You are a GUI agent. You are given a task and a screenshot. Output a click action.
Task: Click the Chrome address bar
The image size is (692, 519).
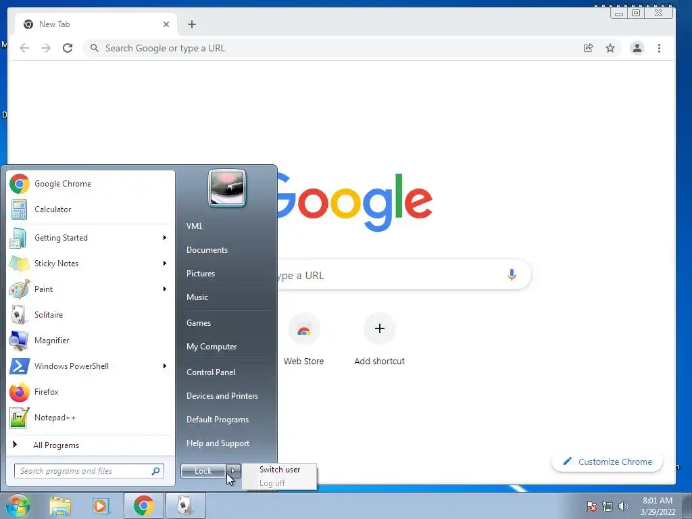(x=331, y=48)
